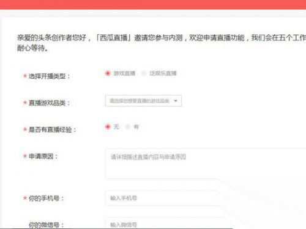Select the 游戏直播 radio button
Image resolution: width=306 pixels, height=229 pixels.
tap(108, 73)
